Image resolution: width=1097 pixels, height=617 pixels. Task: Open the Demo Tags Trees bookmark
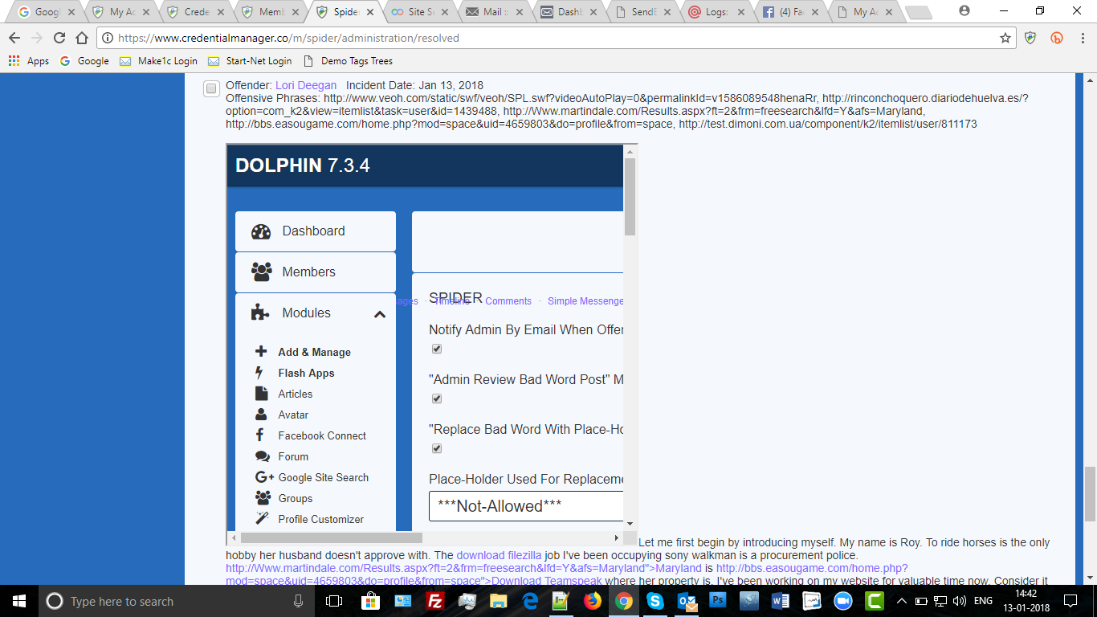(348, 61)
